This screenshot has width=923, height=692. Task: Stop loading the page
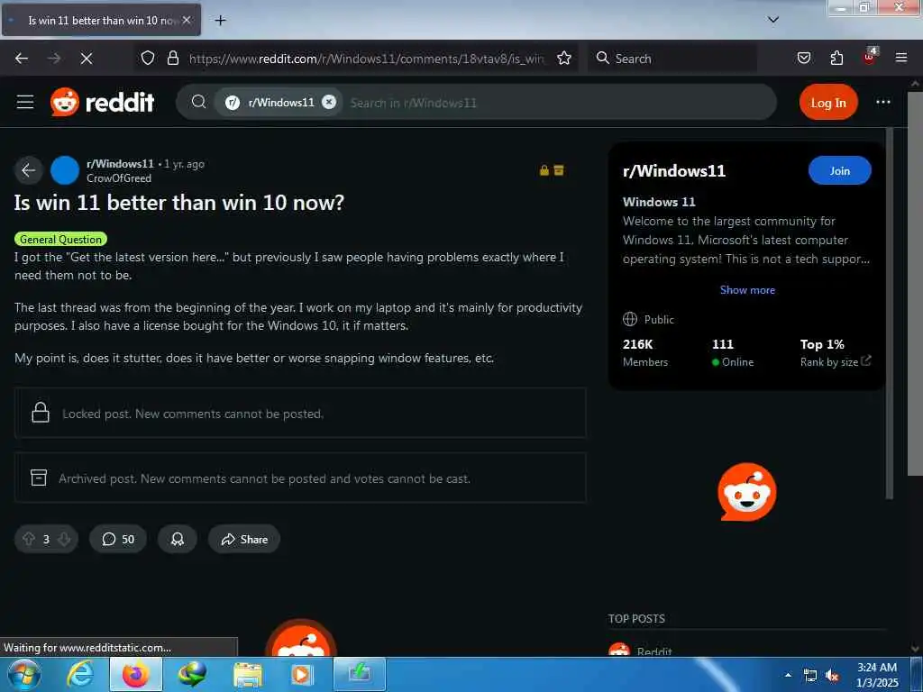tap(86, 59)
